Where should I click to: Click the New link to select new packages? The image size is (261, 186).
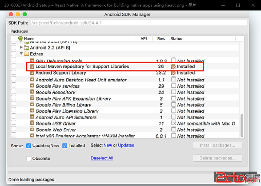pos(108,145)
